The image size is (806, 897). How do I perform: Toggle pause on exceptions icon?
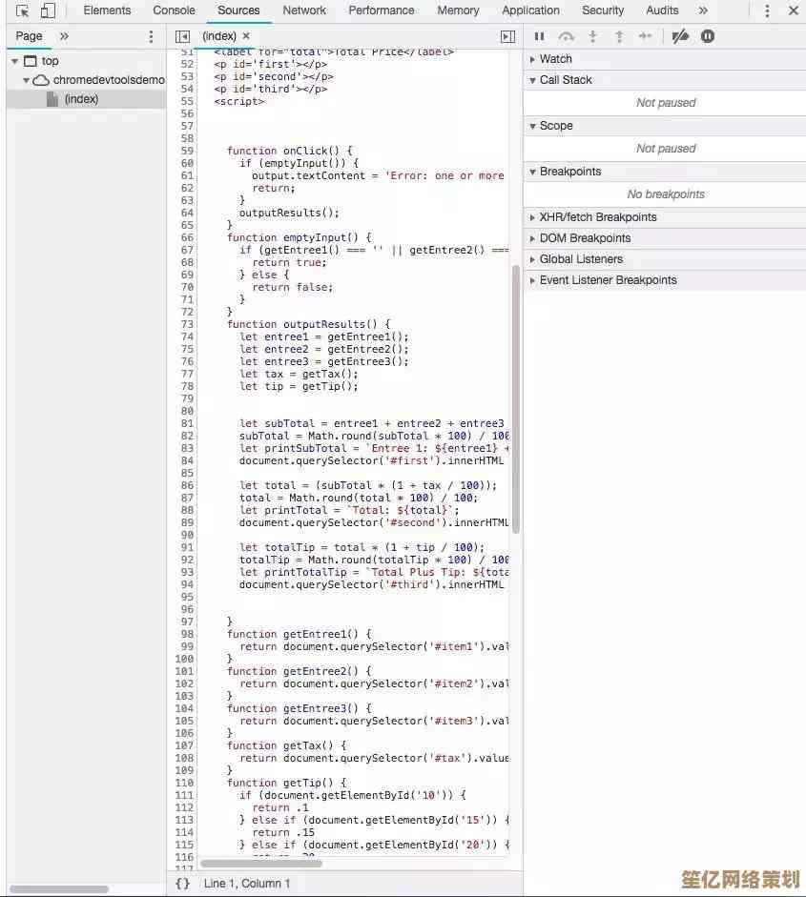coord(708,36)
